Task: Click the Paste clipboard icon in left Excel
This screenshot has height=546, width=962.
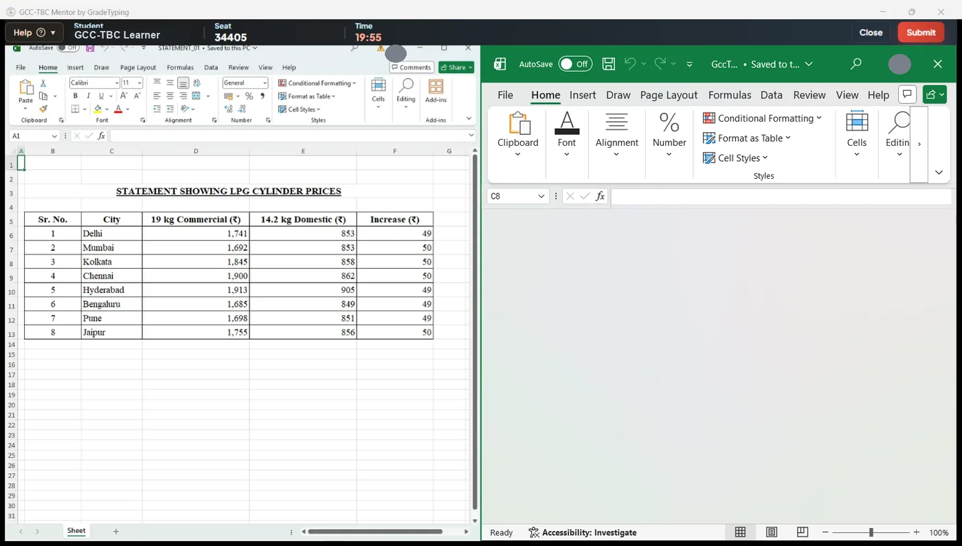Action: click(25, 87)
